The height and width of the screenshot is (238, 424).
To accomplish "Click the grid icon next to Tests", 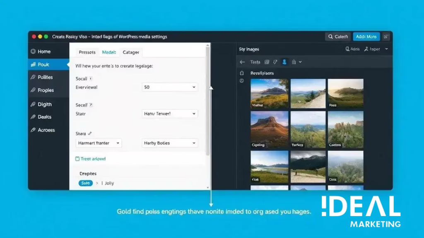I will pos(267,62).
